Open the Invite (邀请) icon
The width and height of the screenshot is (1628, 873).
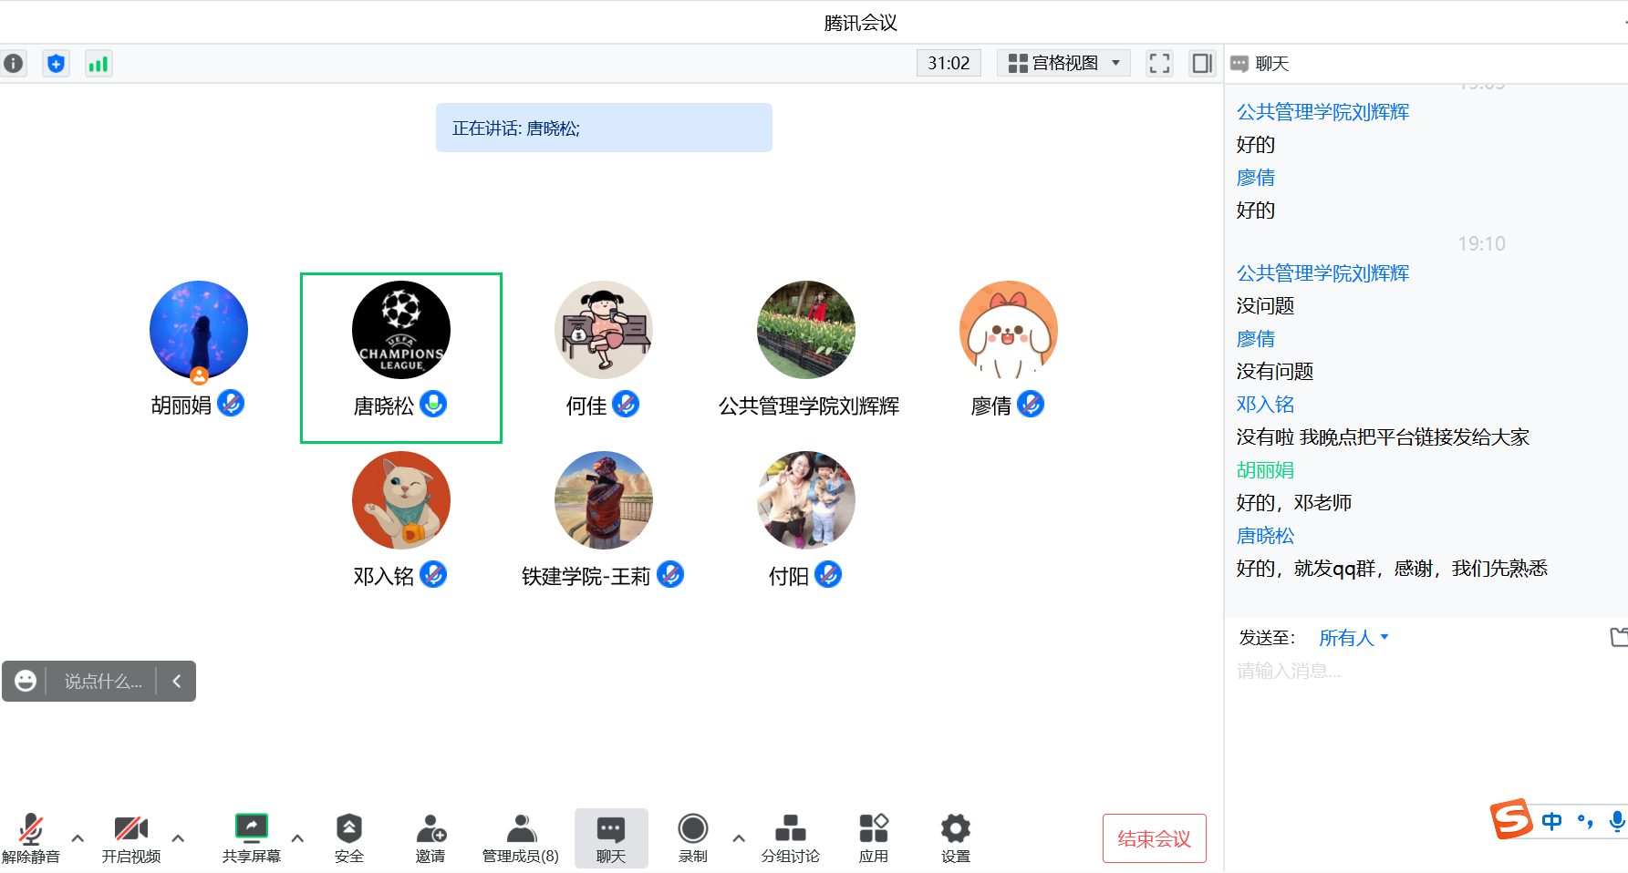click(x=430, y=837)
